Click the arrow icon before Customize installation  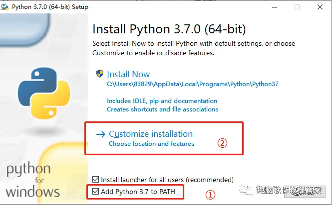pos(101,134)
